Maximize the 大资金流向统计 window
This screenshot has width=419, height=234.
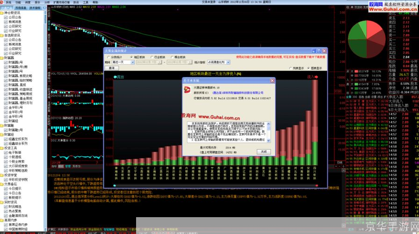tap(319, 51)
